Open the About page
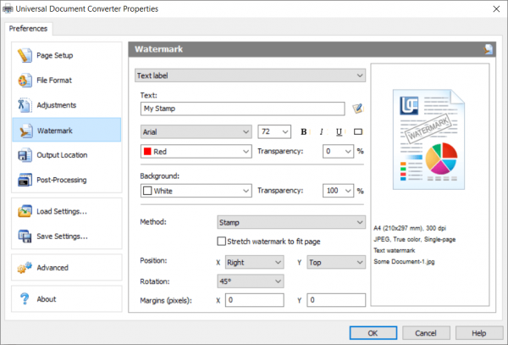508x345 pixels. pyautogui.click(x=66, y=298)
